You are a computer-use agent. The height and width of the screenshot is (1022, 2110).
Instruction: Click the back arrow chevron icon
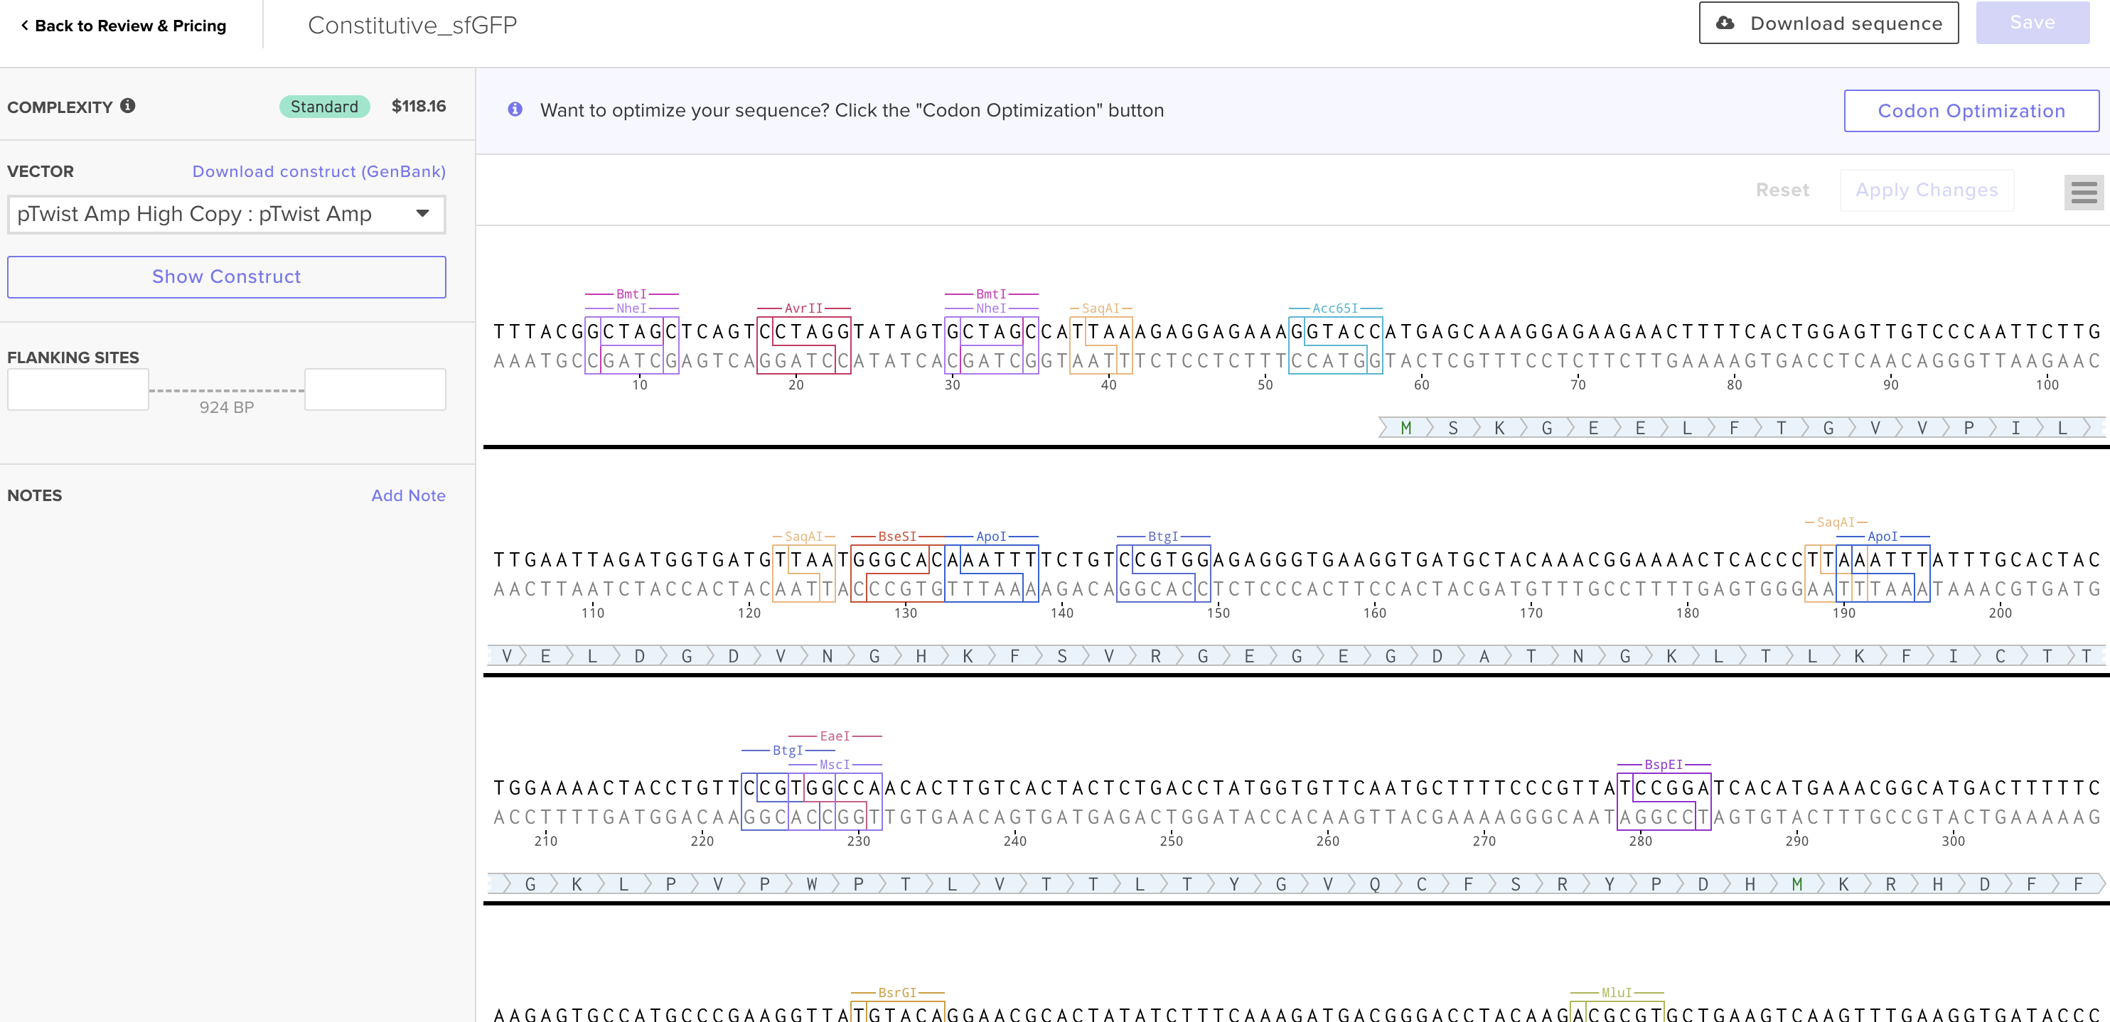click(25, 26)
